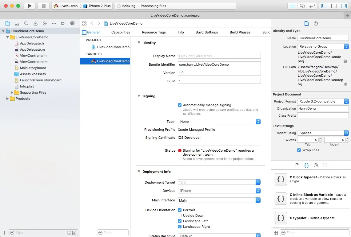This screenshot has height=237, width=351.
Task: Show the File inspector
Action: [306, 23]
